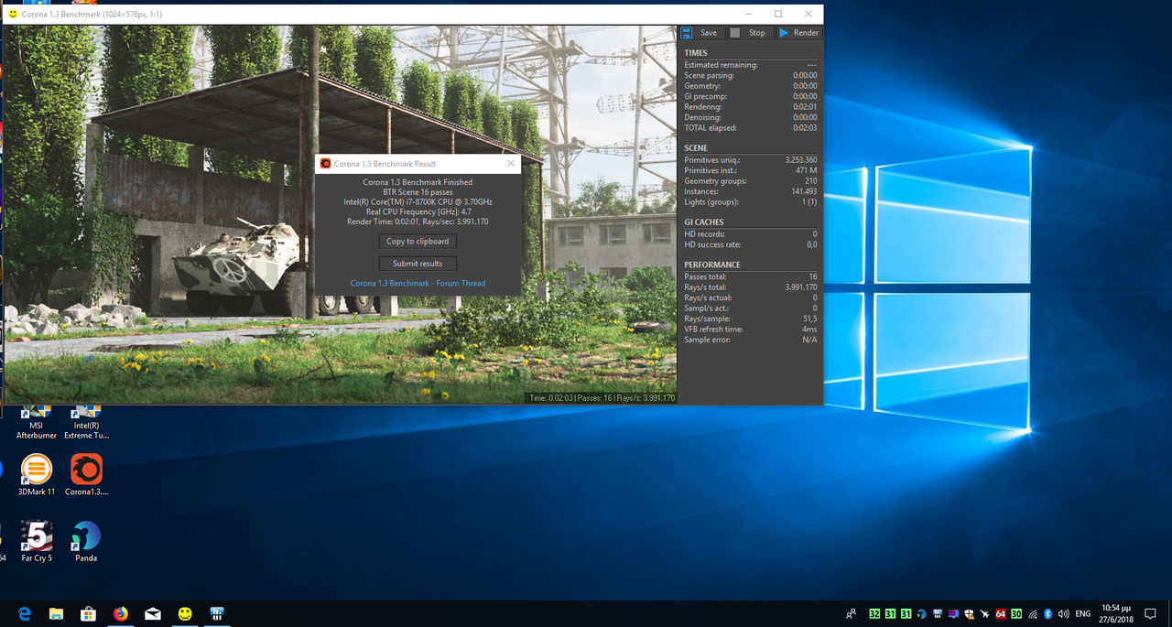The width and height of the screenshot is (1172, 627).
Task: Click the 'TOTAL elapsed:' row
Action: [751, 128]
